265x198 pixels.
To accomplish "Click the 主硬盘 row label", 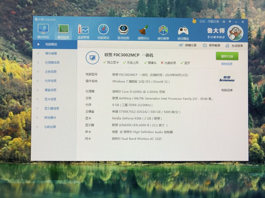I will coord(90,112).
